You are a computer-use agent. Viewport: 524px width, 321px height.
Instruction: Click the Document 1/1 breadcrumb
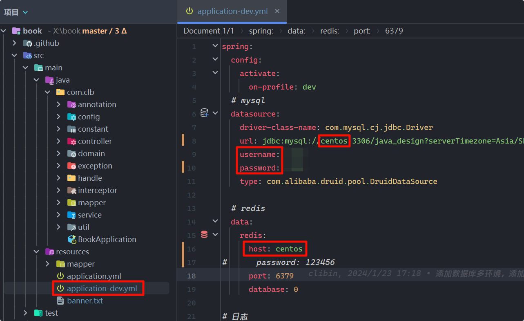(x=209, y=31)
